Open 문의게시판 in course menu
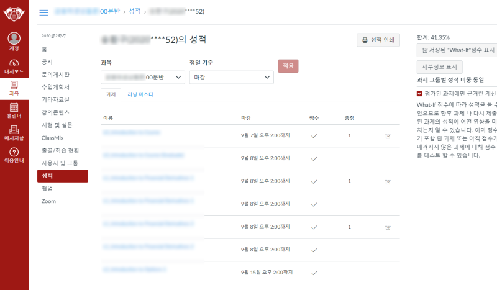 55,75
